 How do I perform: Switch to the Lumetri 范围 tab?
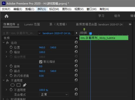click(x=32, y=24)
